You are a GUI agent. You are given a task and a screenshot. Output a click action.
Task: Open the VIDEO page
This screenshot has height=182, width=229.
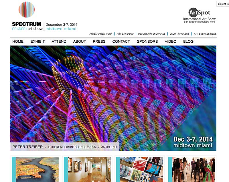point(170,41)
